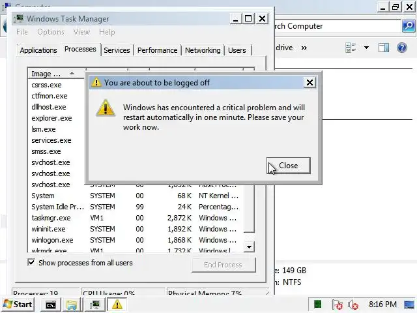The image size is (417, 313).
Task: Open the view options dropdown arrow
Action: click(x=366, y=48)
